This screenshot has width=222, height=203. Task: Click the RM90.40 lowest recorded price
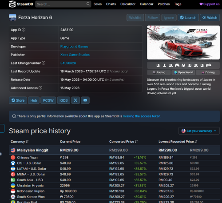point(166,180)
